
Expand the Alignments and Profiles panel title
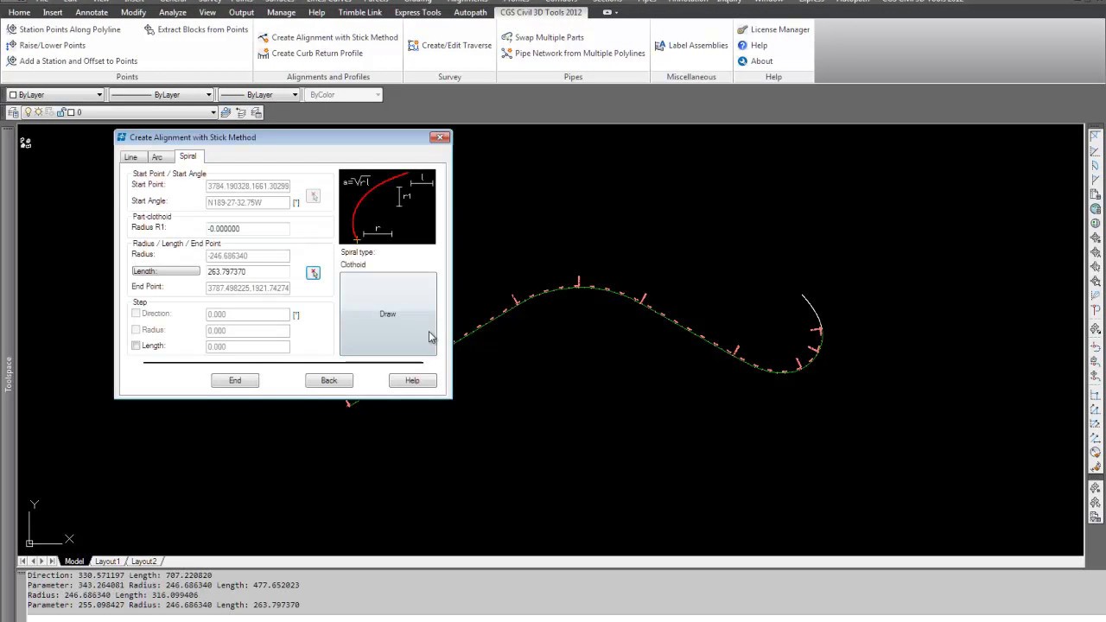tap(328, 77)
